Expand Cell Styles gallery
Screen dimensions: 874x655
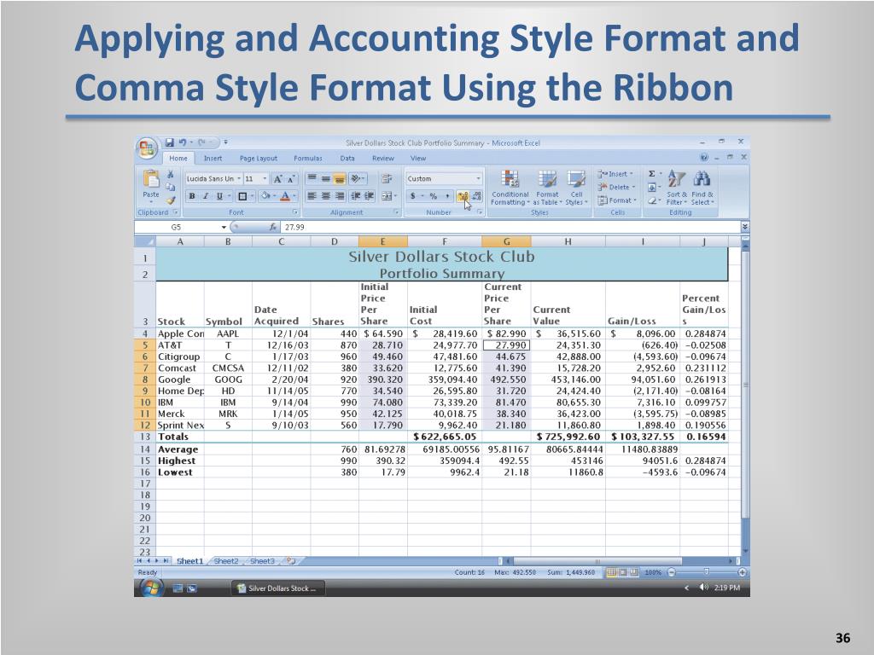[x=576, y=188]
